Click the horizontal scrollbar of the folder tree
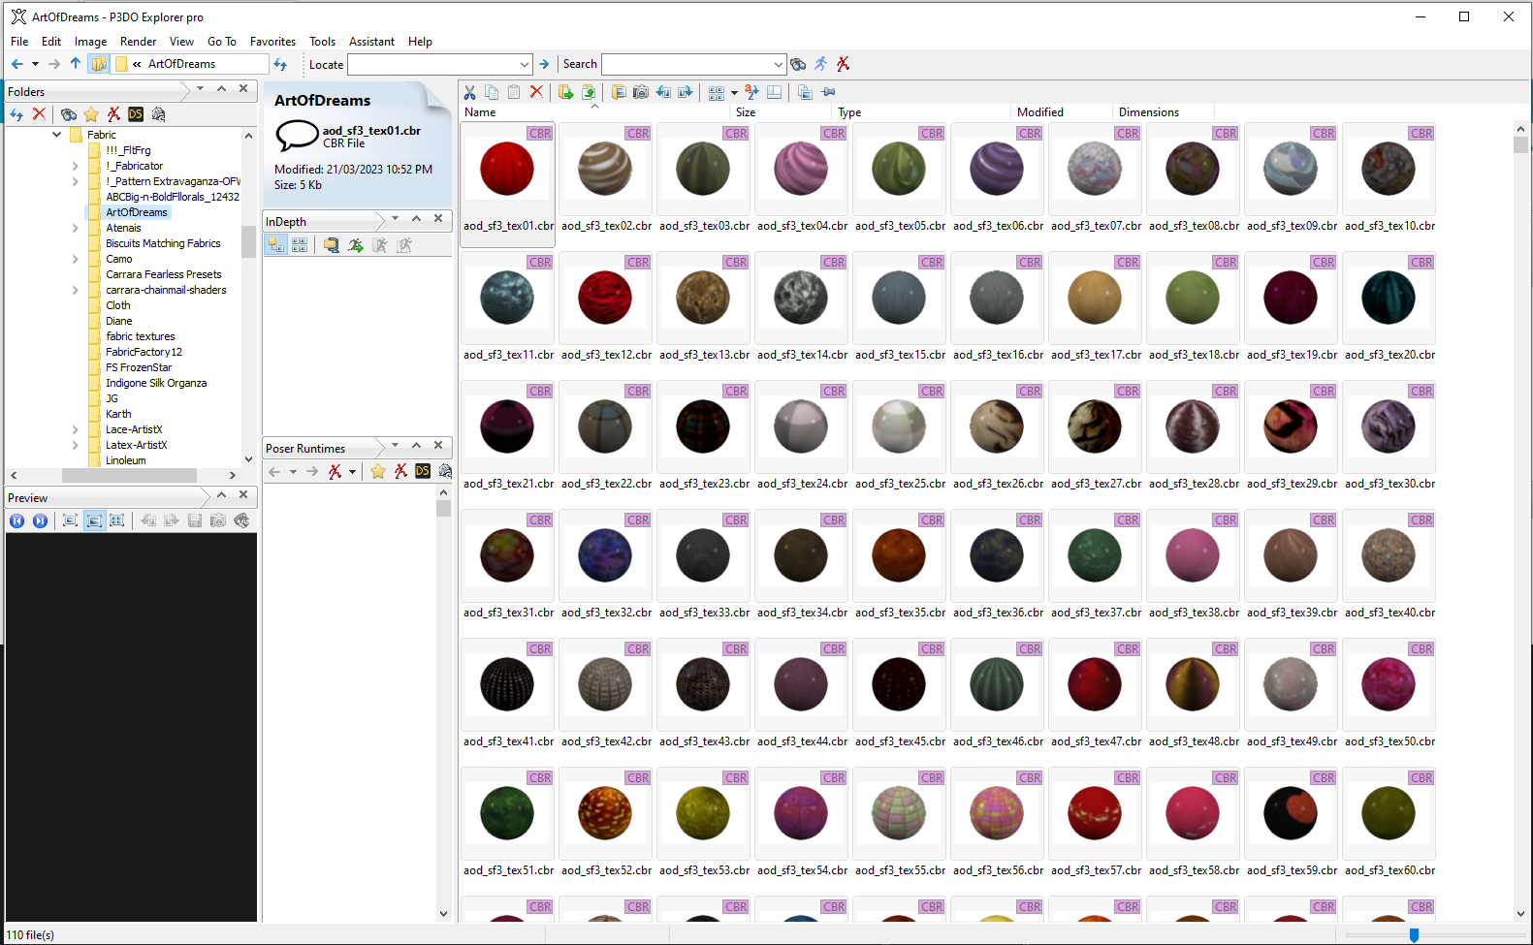Screen dimensions: 1533x945 (129, 475)
